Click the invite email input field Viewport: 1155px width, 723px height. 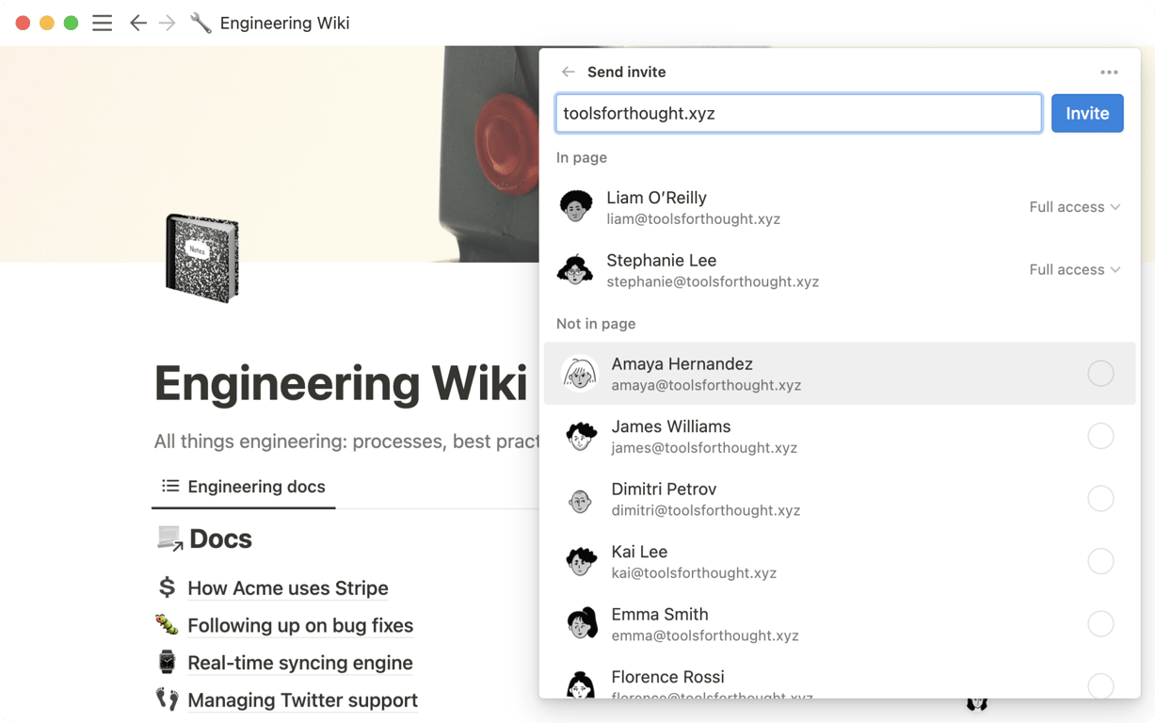click(798, 113)
